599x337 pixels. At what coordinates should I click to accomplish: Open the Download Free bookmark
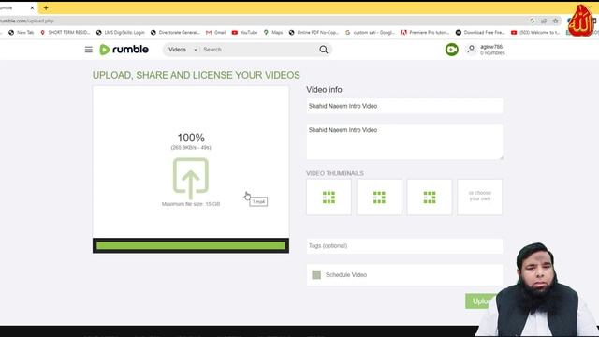tap(480, 33)
